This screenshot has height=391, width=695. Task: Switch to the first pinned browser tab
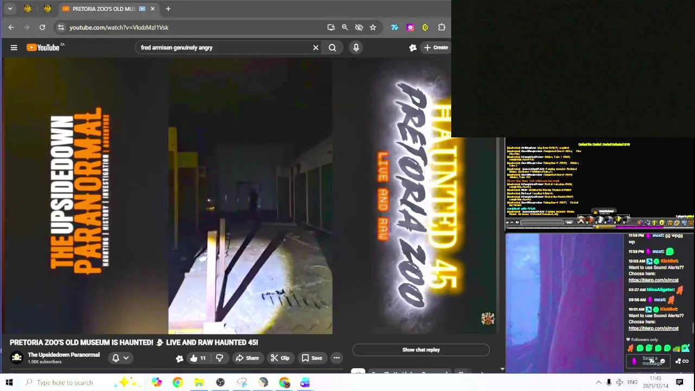(x=28, y=9)
